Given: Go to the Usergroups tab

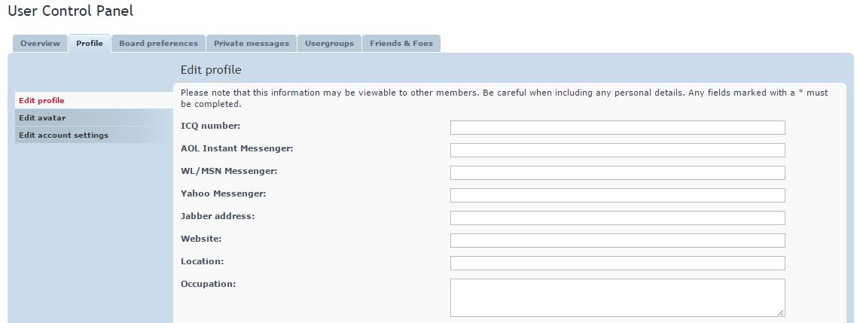Looking at the screenshot, I should tap(329, 44).
